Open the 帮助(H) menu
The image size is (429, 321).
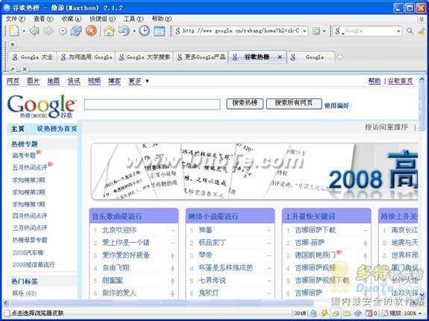click(x=161, y=19)
